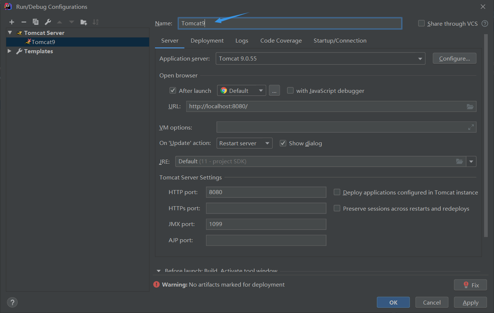494x313 pixels.
Task: Click the Configure... button
Action: coord(455,59)
